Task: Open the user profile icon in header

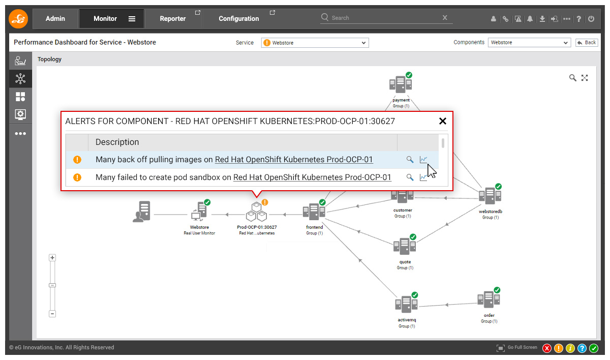Action: (x=494, y=19)
